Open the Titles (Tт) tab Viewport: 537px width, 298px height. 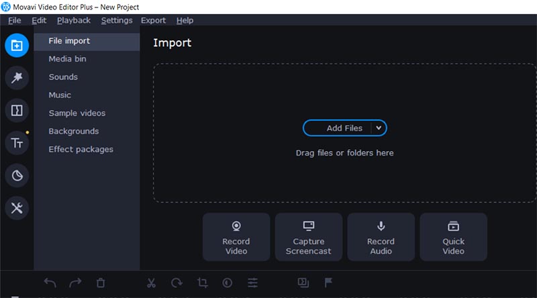click(16, 143)
